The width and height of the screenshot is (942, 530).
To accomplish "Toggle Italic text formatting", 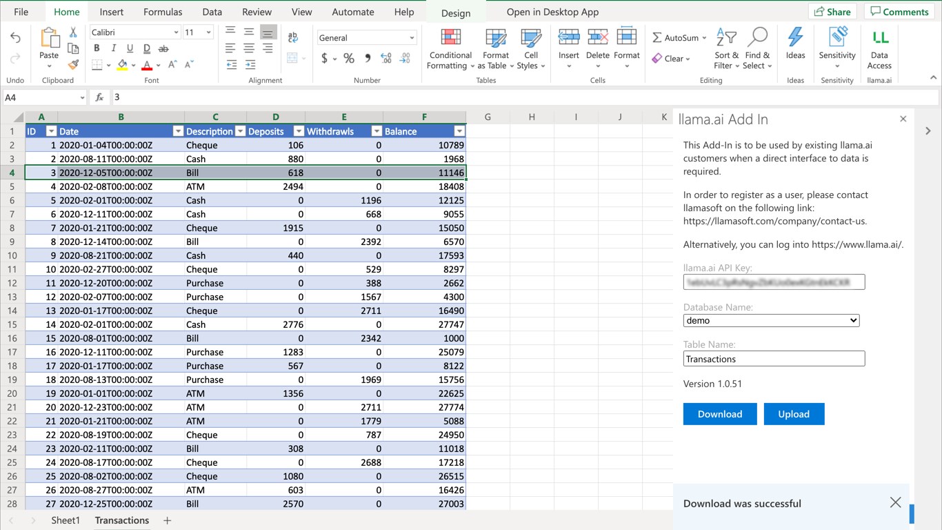I will [x=113, y=48].
